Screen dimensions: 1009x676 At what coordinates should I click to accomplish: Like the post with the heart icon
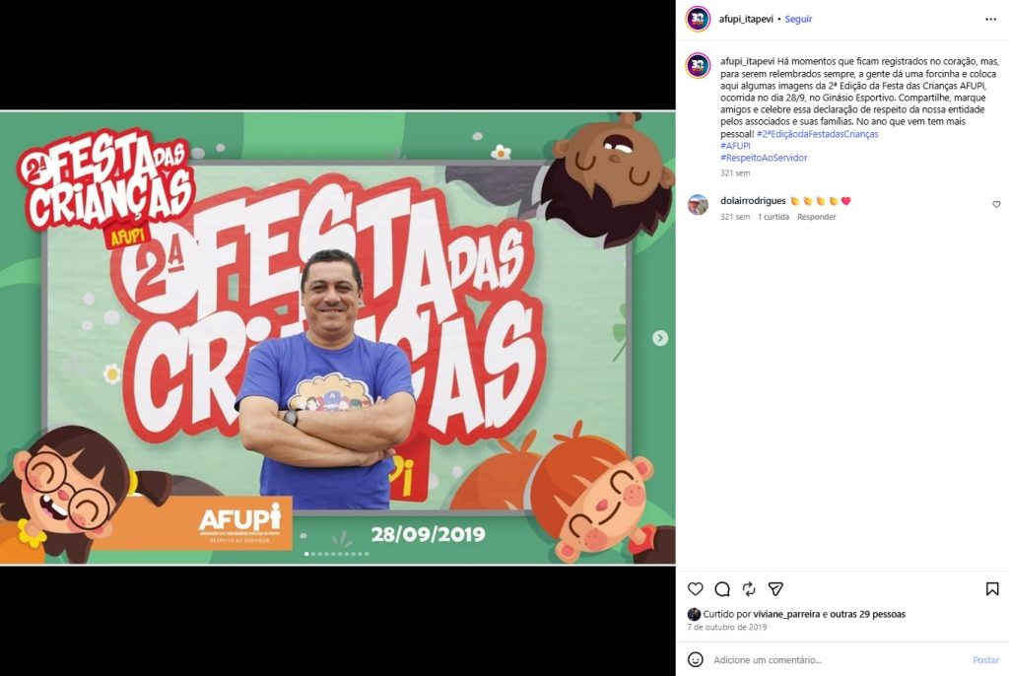click(695, 588)
